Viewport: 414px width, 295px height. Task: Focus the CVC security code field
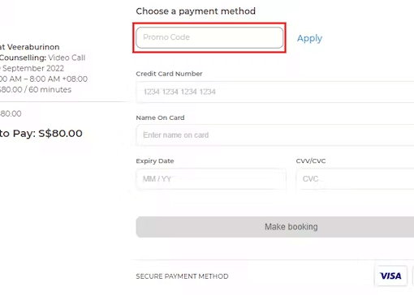tap(355, 179)
